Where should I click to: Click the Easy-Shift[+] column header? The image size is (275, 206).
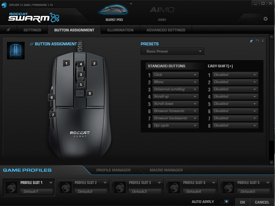point(220,66)
